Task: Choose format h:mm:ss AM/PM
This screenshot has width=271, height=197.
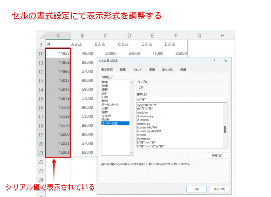Action: pos(180,131)
